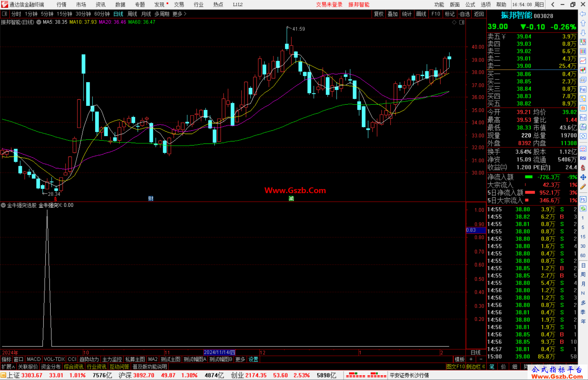
Task: Collapse the 侧边栏 sidebar
Action: [476, 367]
